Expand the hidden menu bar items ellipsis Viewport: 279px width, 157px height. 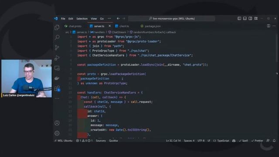(x=109, y=18)
